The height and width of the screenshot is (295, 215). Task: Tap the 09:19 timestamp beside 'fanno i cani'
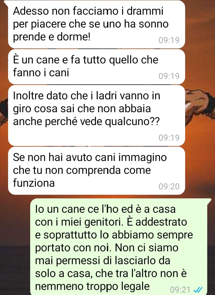point(169,76)
